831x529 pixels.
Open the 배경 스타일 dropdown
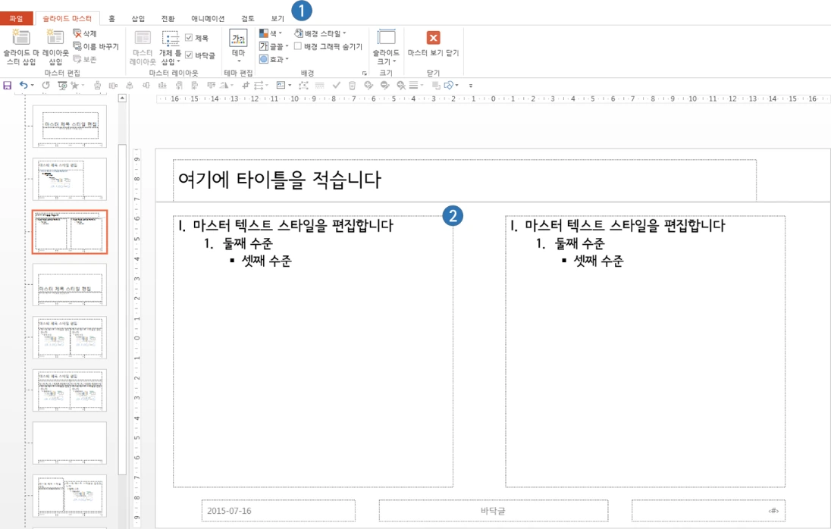click(320, 33)
